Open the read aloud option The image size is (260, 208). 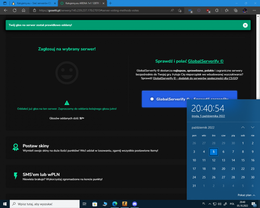click(x=172, y=10)
